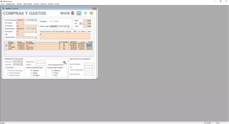The width and height of the screenshot is (229, 124).
Task: Select the Gasto radio for TIPO
Action: 86,31
